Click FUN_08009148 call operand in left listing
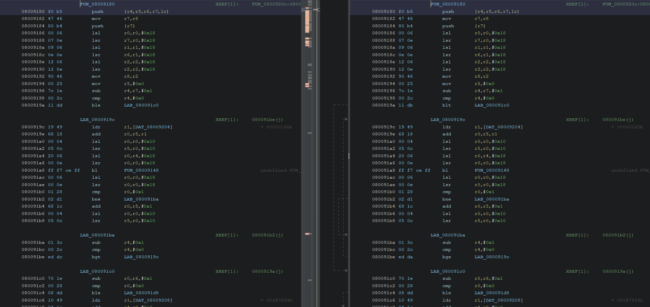Viewport: 650px width, 307px height. 141,170
